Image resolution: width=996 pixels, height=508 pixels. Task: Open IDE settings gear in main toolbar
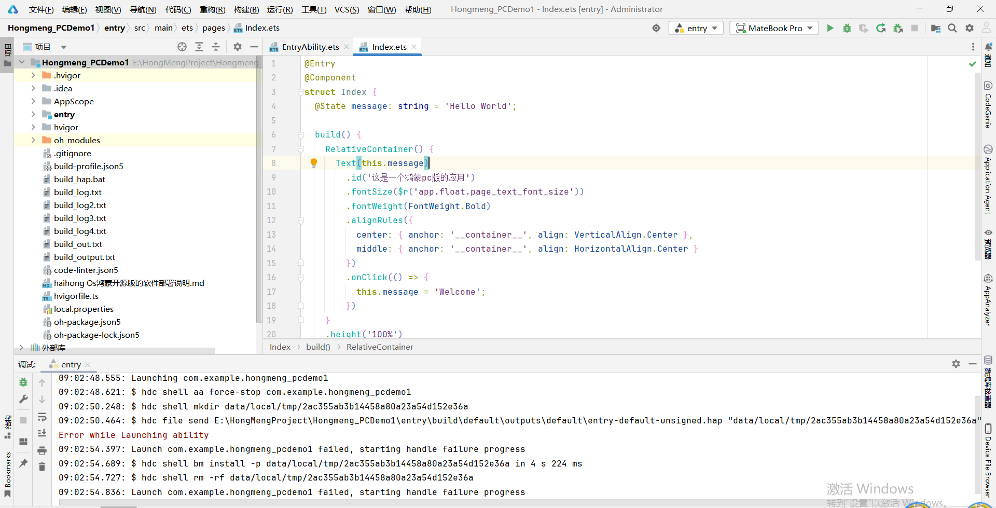[x=970, y=28]
